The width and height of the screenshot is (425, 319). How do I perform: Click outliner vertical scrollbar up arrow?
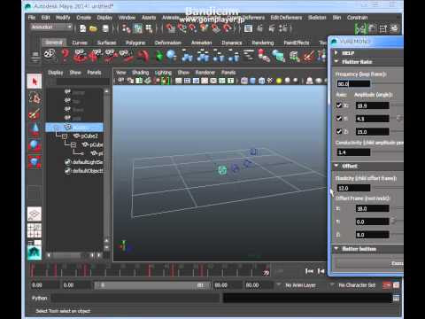pyautogui.click(x=106, y=91)
